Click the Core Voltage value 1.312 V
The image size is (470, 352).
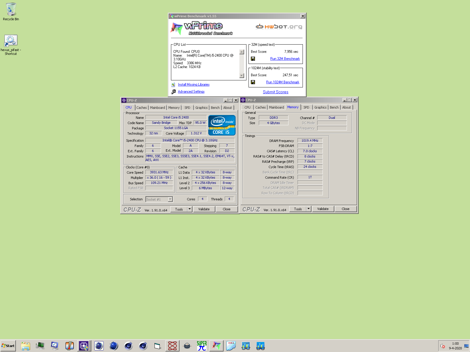[196, 133]
